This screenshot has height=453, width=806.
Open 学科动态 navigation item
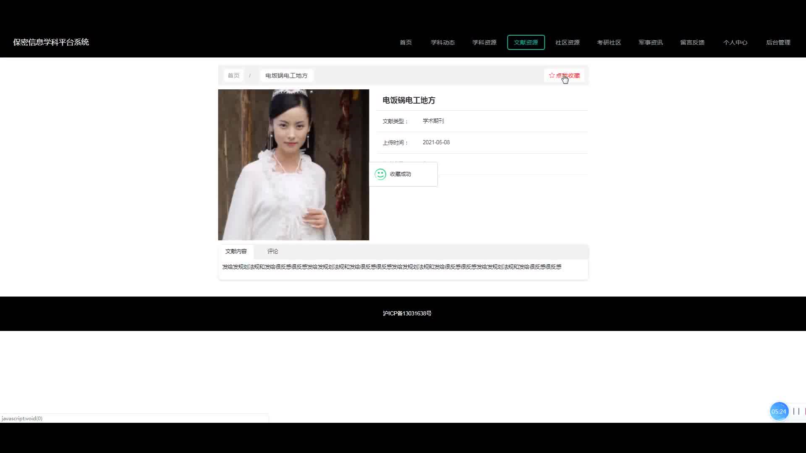pyautogui.click(x=442, y=42)
